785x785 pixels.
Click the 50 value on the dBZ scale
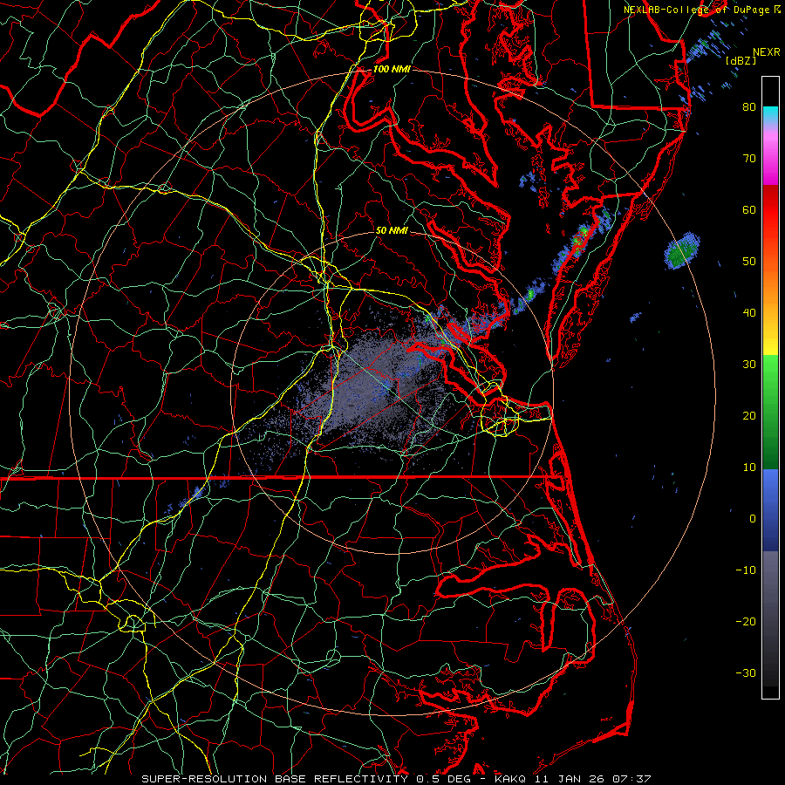click(x=749, y=262)
